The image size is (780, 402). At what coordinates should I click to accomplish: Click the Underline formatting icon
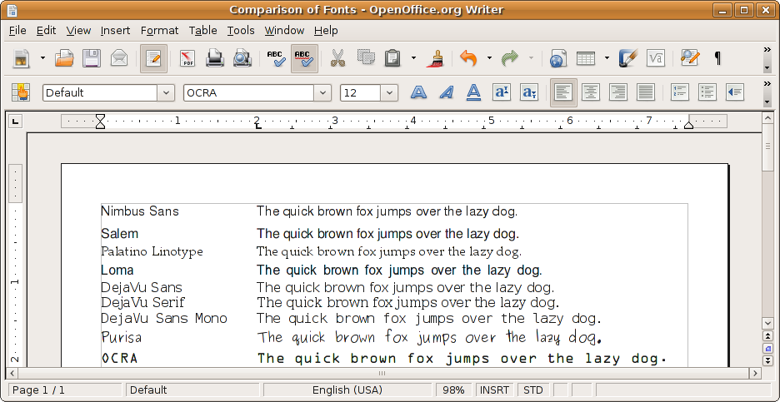tap(473, 92)
